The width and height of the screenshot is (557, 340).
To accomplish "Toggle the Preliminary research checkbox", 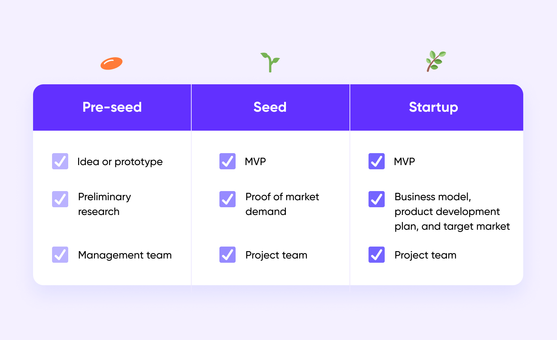I will tap(60, 199).
